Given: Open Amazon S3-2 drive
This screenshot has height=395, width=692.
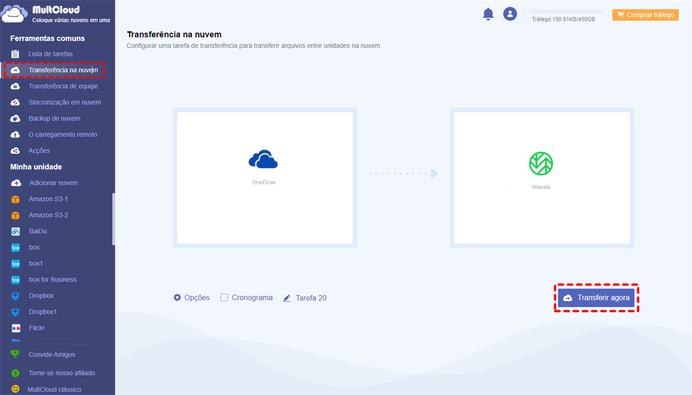Looking at the screenshot, I should [48, 215].
